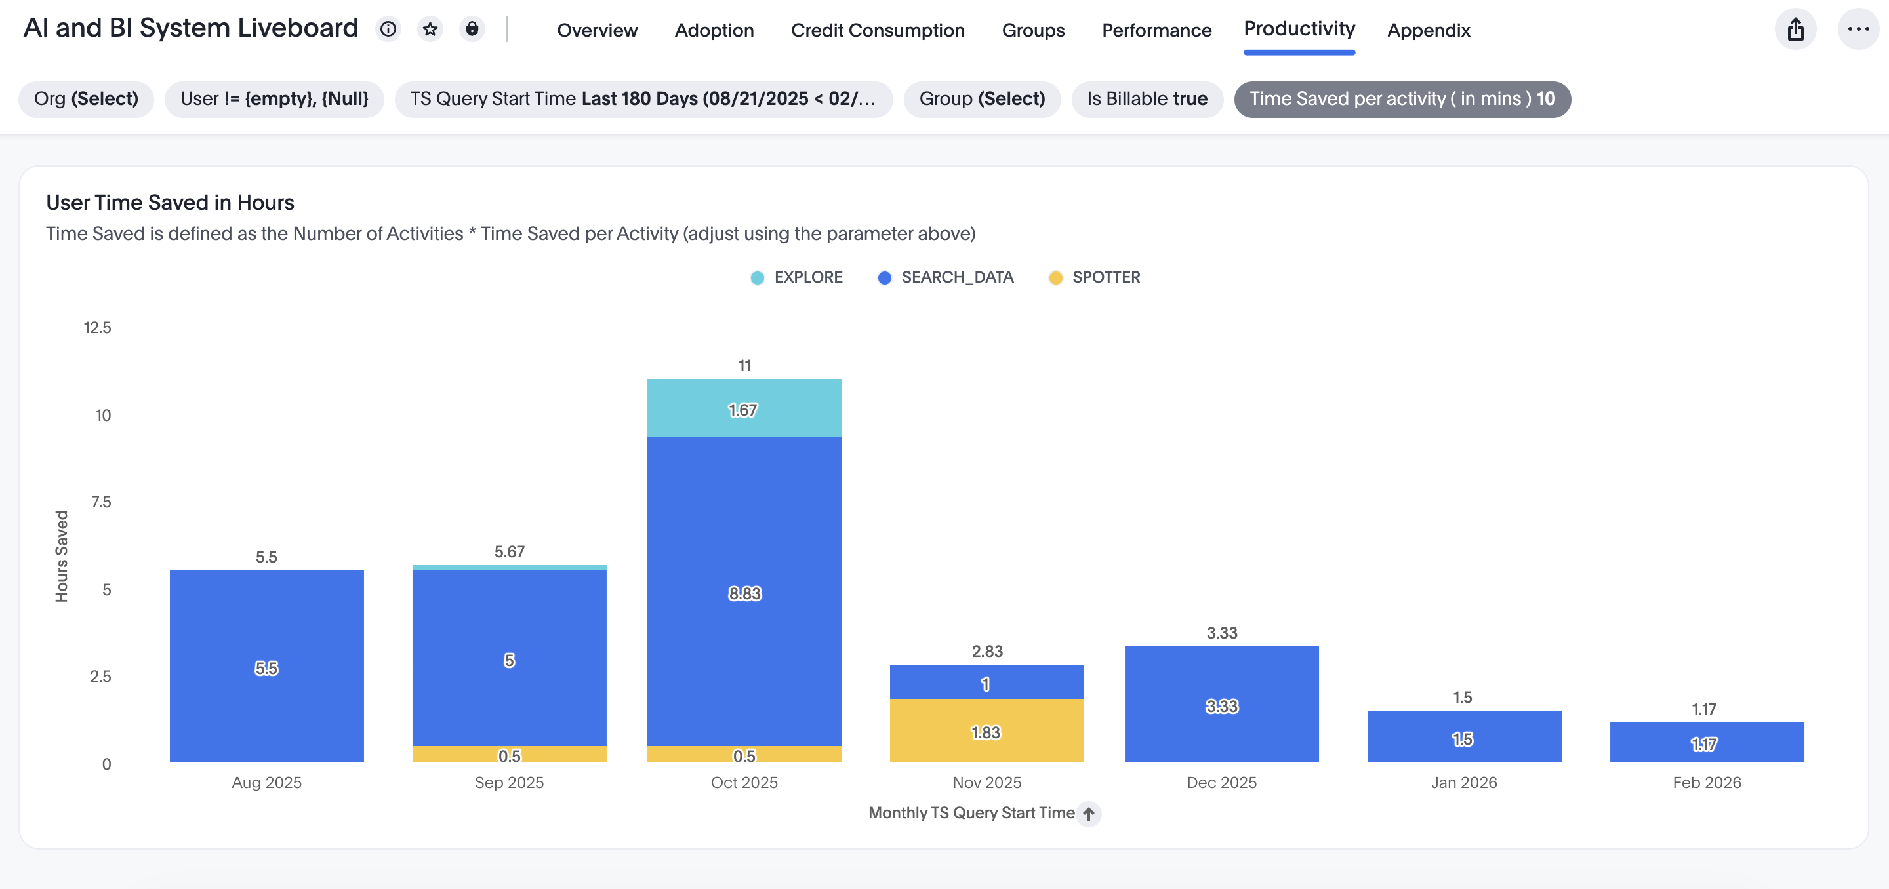This screenshot has width=1889, height=889.
Task: Open the more options ellipsis menu
Action: click(1858, 30)
